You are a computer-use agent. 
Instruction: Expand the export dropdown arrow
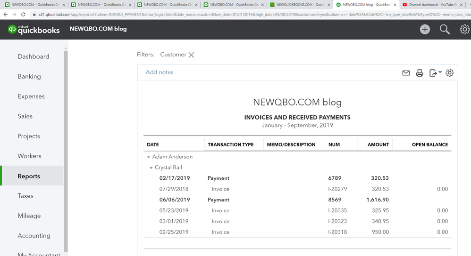[440, 72]
